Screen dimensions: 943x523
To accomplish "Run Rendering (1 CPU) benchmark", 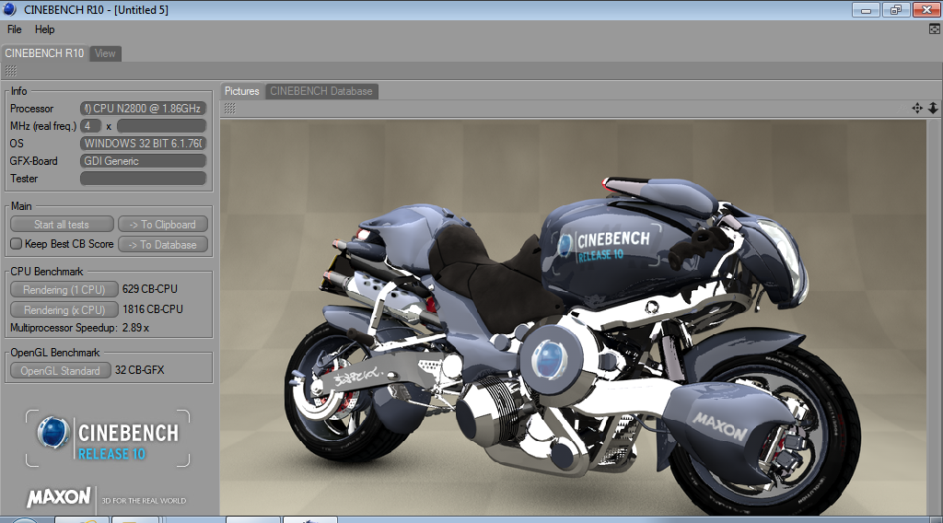I will [64, 290].
